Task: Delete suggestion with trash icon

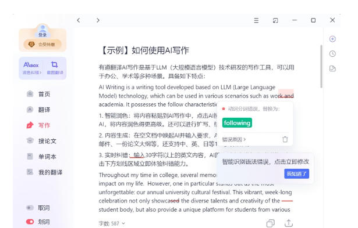Action: click(x=285, y=139)
